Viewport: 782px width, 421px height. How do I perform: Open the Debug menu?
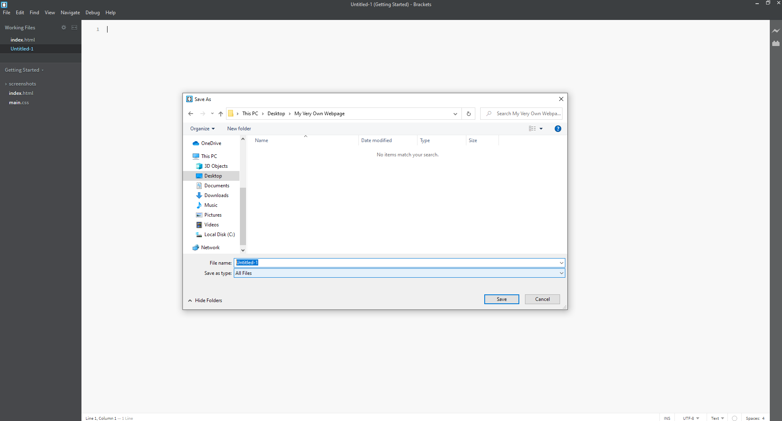(x=92, y=13)
